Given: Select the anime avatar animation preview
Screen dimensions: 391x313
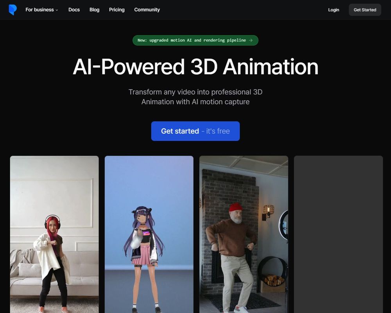Looking at the screenshot, I should pyautogui.click(x=149, y=235).
